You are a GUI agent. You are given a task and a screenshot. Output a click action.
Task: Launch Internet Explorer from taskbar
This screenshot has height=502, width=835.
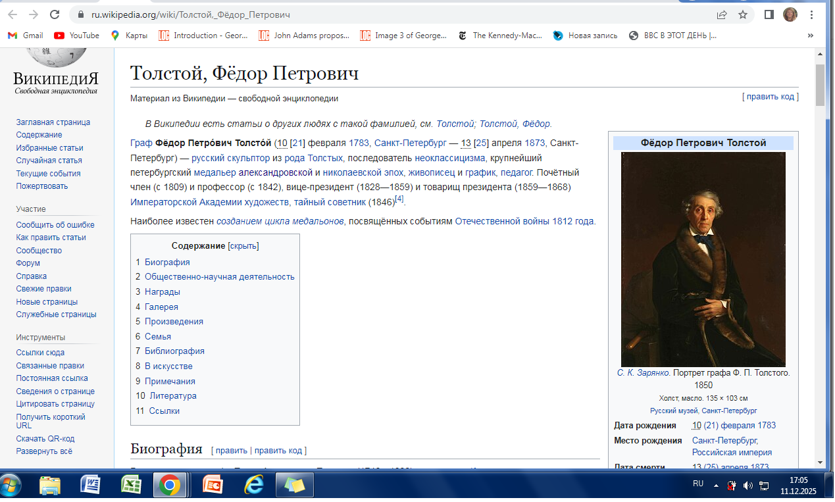tap(253, 486)
